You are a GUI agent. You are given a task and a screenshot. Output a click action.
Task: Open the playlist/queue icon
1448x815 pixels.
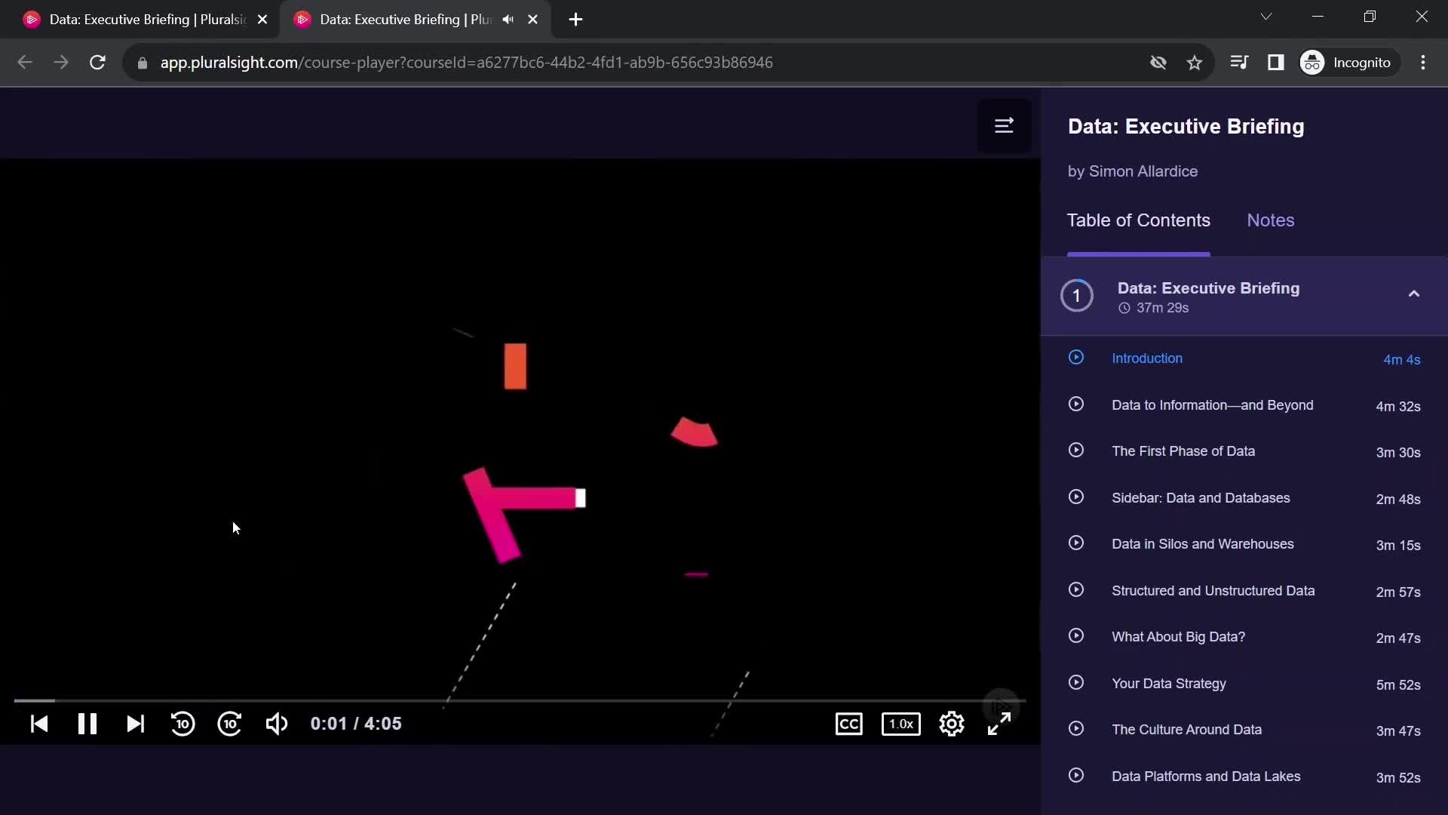click(x=1004, y=125)
